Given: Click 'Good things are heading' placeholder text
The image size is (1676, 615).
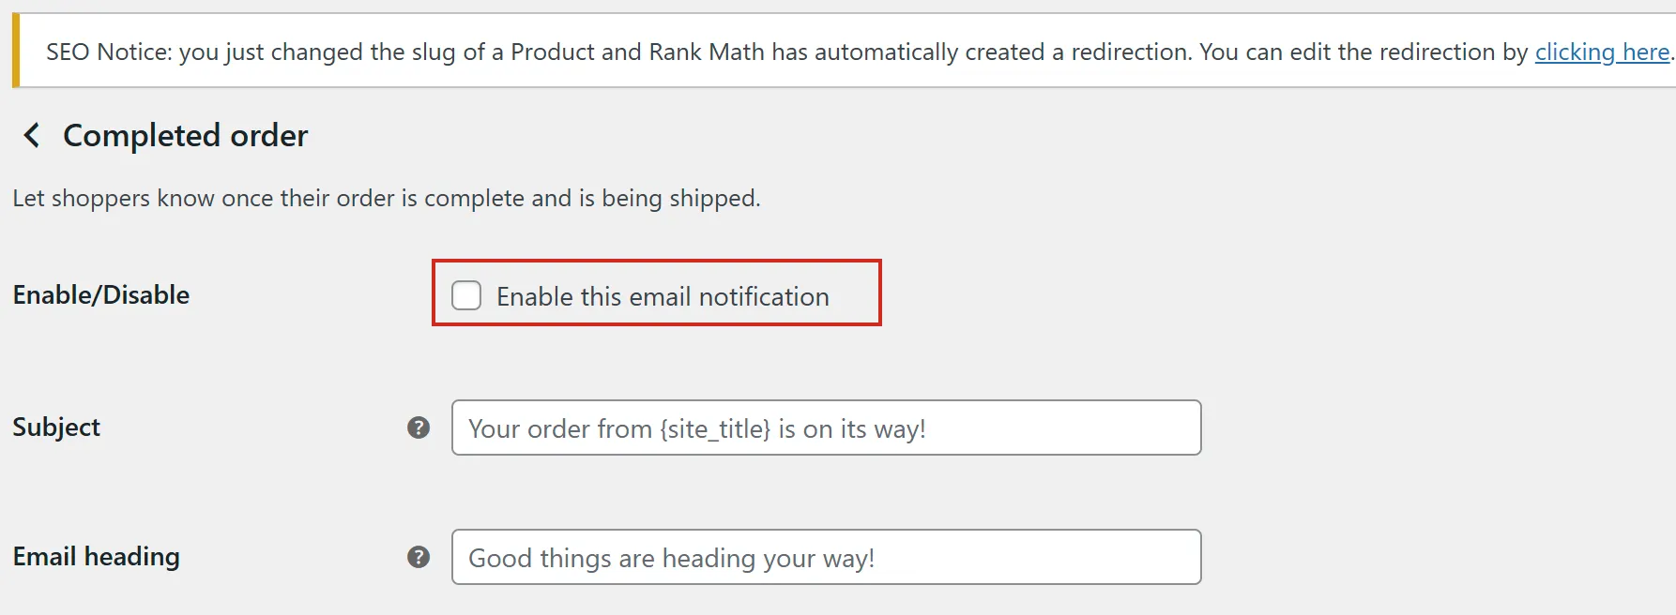Looking at the screenshot, I should (610, 559).
